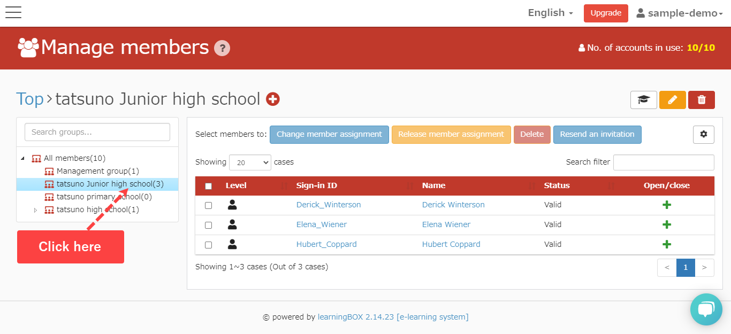Open the English language dropdown

tap(550, 13)
